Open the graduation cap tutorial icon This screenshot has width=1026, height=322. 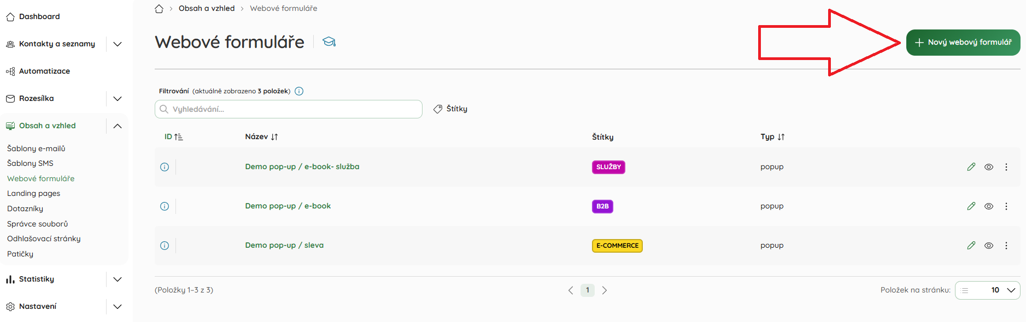[329, 42]
